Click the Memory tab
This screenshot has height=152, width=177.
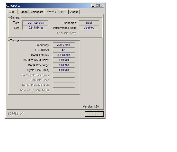click(51, 12)
